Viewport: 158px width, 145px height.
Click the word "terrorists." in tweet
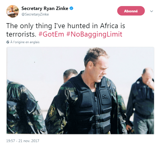point(21,34)
